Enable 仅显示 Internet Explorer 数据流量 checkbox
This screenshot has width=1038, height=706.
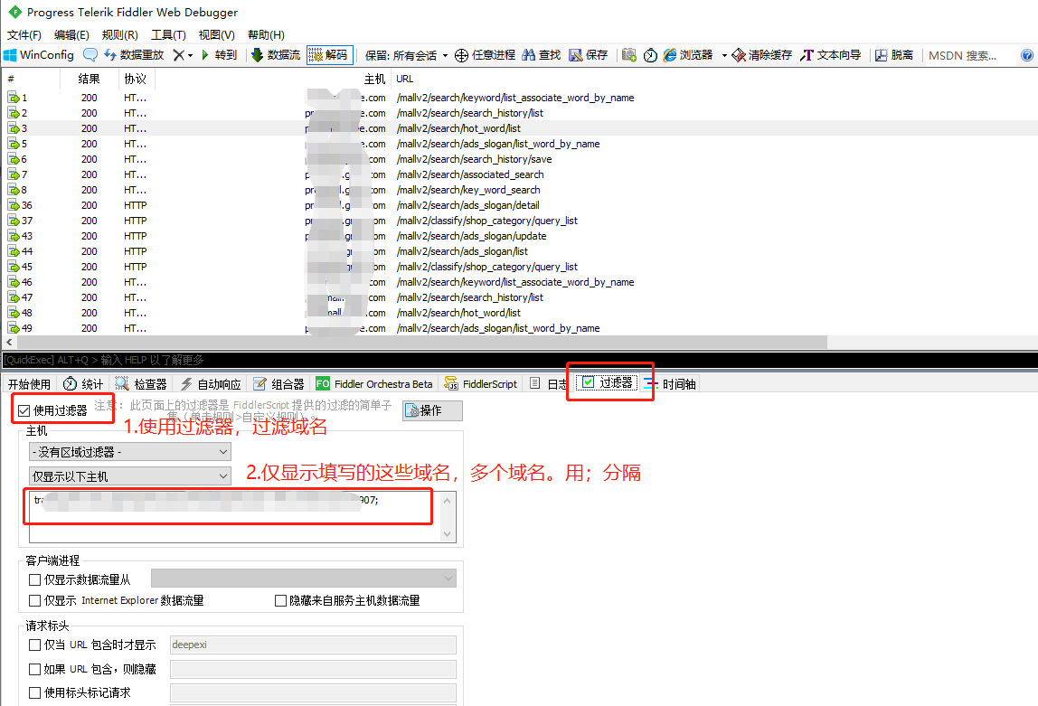(x=35, y=601)
